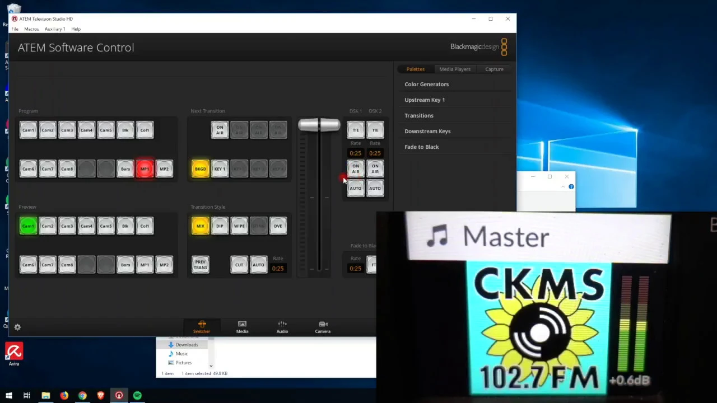
Task: Expand the Transitions palette
Action: coord(419,115)
